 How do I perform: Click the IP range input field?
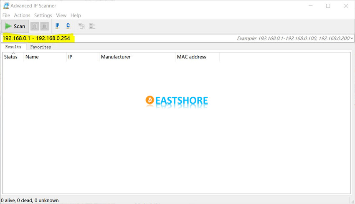pos(177,38)
